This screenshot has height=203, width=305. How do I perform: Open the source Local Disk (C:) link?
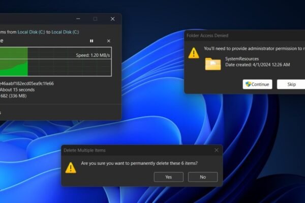pyautogui.click(x=34, y=32)
